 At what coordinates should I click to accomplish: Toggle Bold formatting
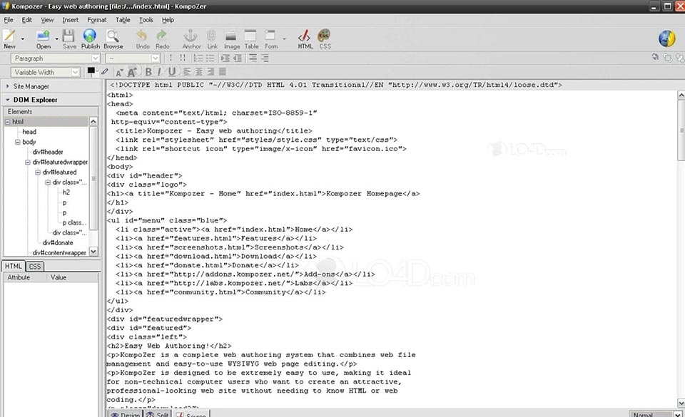click(x=148, y=72)
